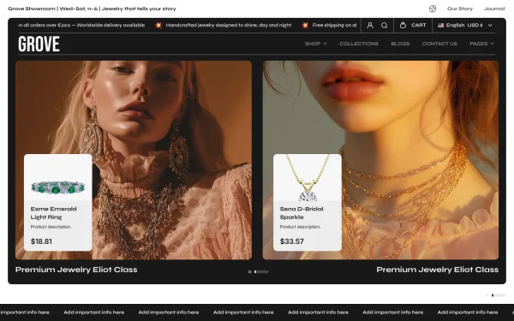
Task: Click the chevron next to SHOP
Action: tap(325, 44)
